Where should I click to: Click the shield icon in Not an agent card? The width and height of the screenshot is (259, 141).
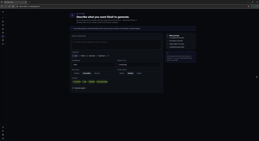tap(168, 53)
